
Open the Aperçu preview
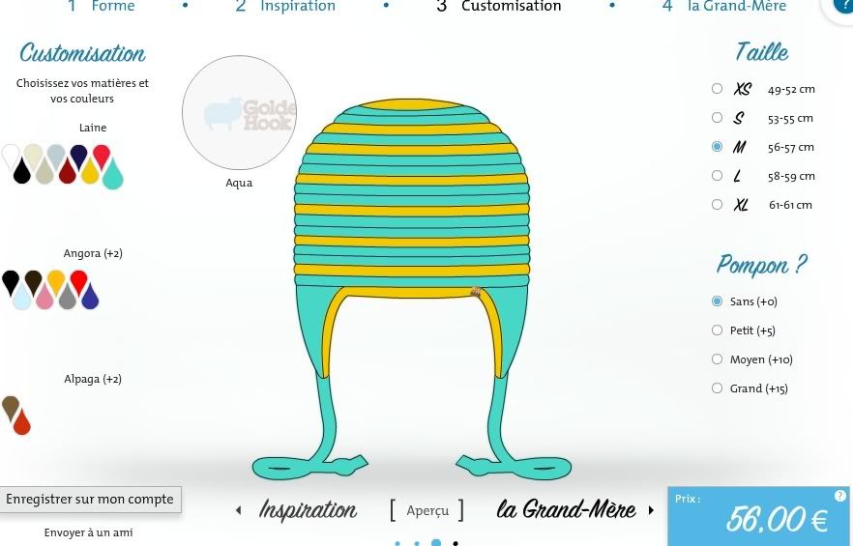point(427,510)
